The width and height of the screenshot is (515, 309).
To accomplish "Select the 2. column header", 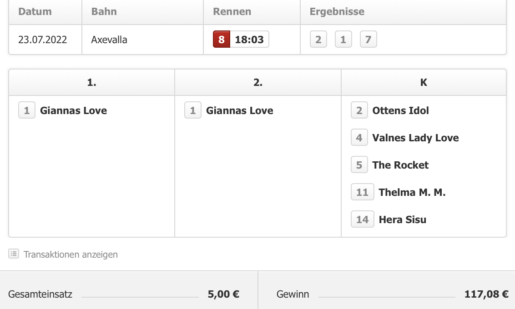I will [258, 82].
